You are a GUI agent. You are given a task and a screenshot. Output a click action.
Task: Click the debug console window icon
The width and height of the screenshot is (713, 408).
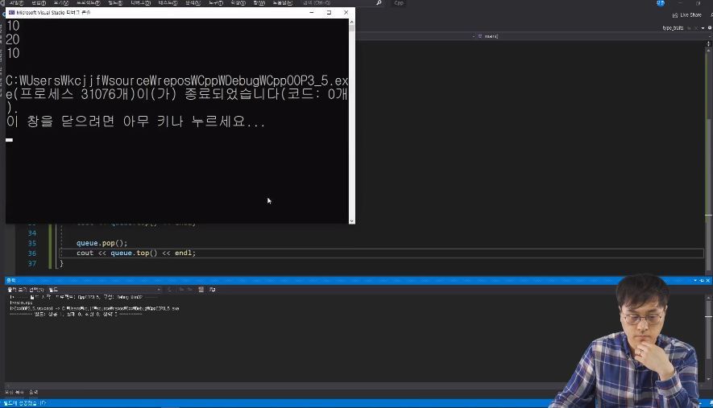(x=11, y=12)
